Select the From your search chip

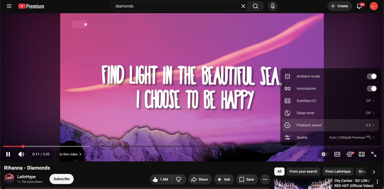303,171
